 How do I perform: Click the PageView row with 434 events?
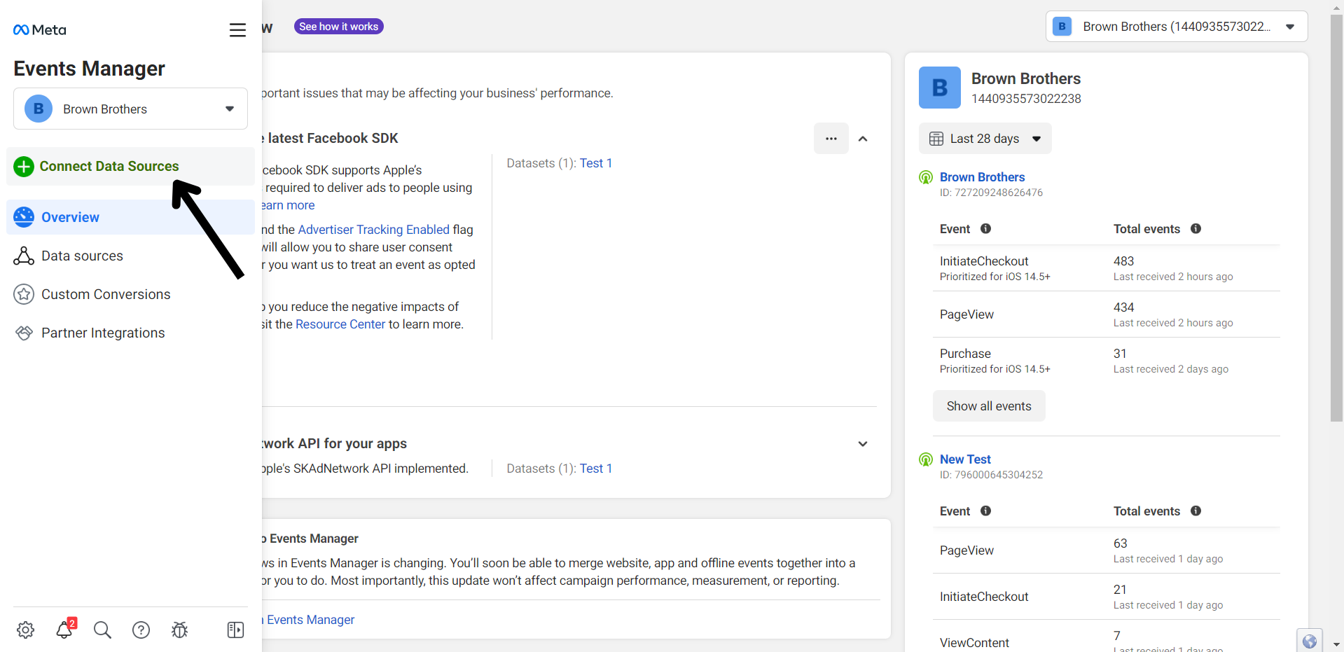point(1107,314)
